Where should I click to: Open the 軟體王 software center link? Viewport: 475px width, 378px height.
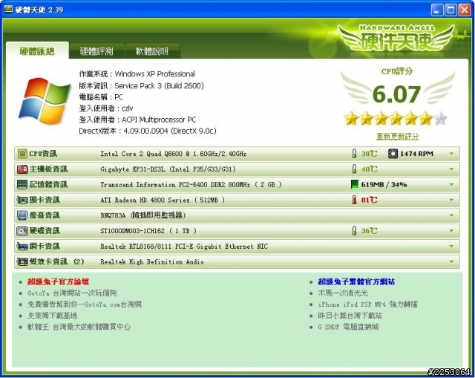[79, 327]
